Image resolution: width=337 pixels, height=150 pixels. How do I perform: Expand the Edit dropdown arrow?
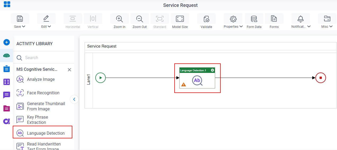pyautogui.click(x=49, y=26)
